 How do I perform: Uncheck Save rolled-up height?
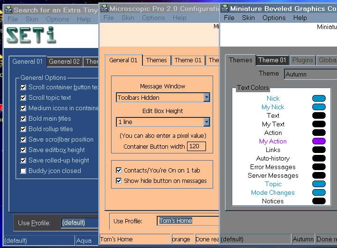click(x=23, y=160)
